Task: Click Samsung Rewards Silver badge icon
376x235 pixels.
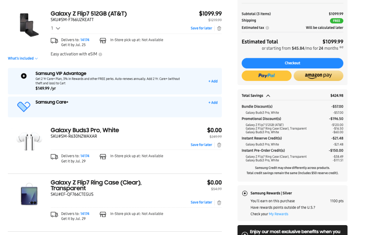Action: click(x=245, y=193)
